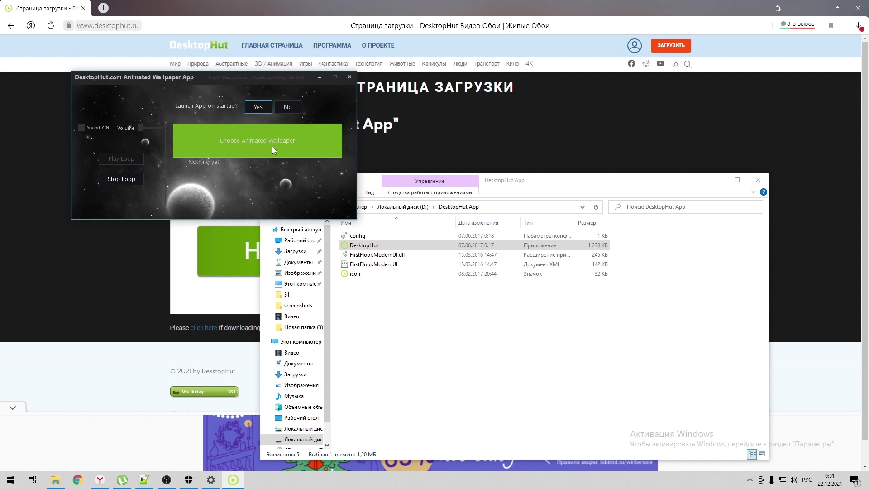Open the YouTube icon link
This screenshot has height=489, width=869.
click(x=660, y=64)
